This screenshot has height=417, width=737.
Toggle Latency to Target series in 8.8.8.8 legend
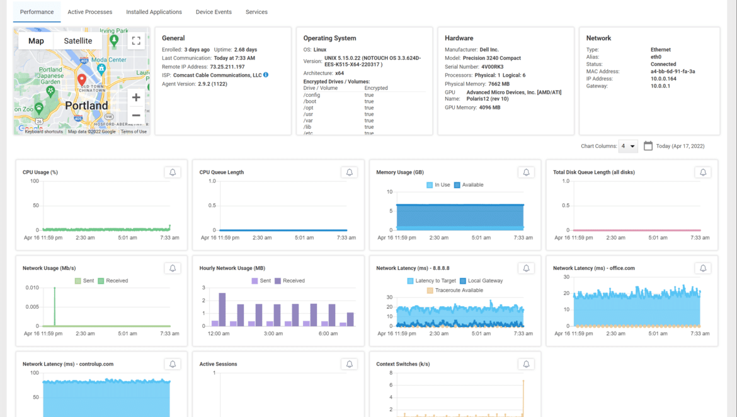[431, 281]
